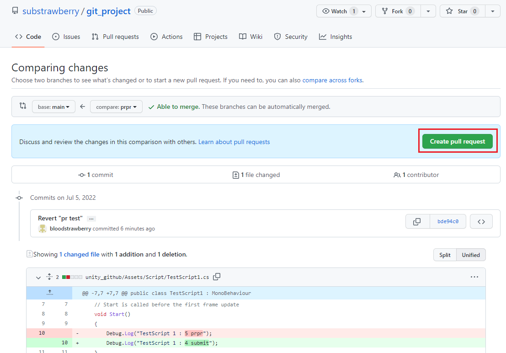Copy the full commit SHA icon

(417, 222)
